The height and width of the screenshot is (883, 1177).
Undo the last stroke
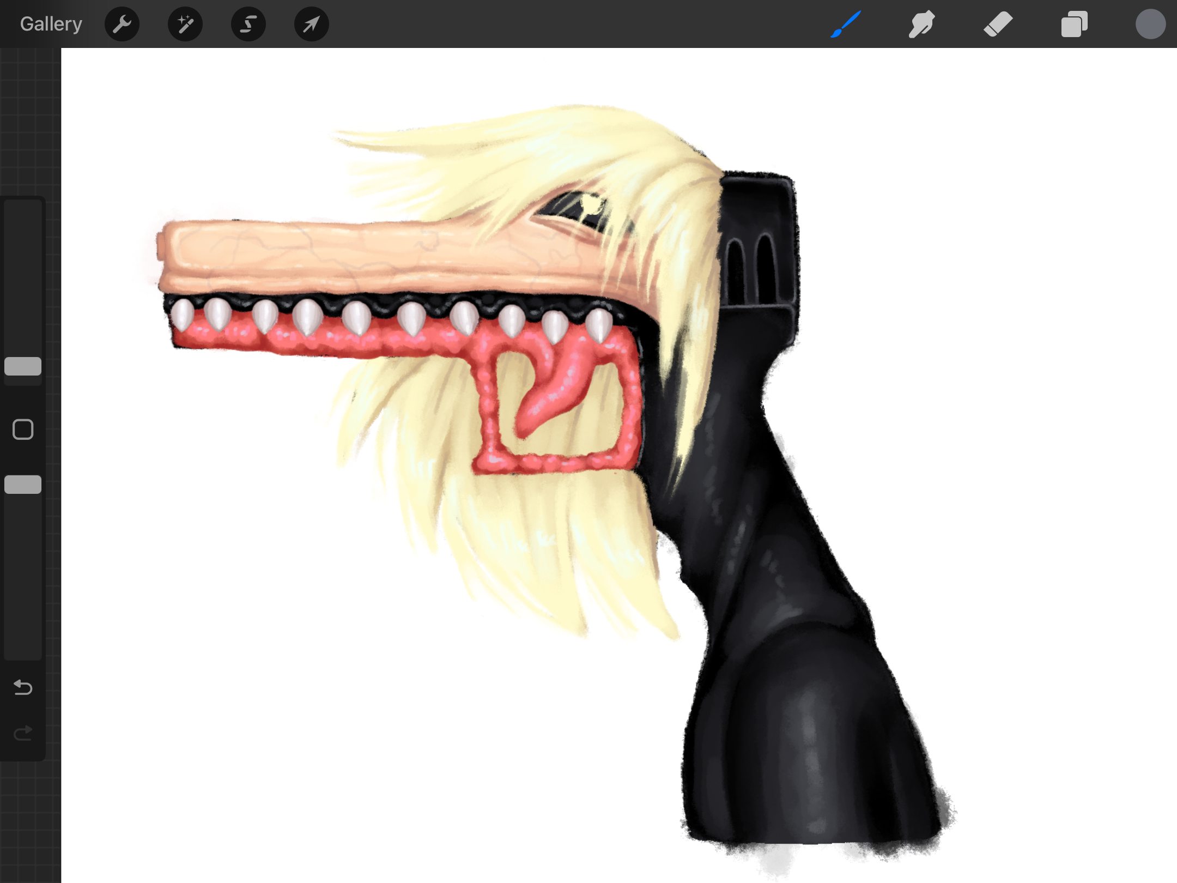pyautogui.click(x=23, y=688)
